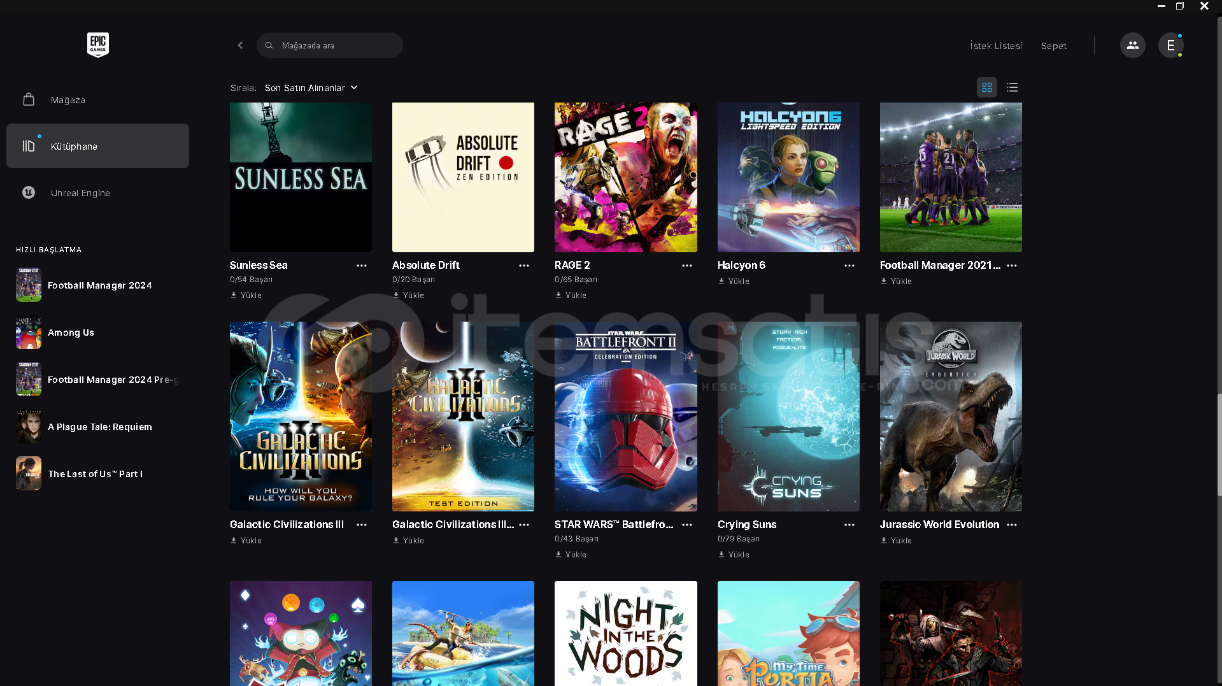Click the vertical scrollbar thumb
Screen dimensions: 1222x686
(1219, 445)
